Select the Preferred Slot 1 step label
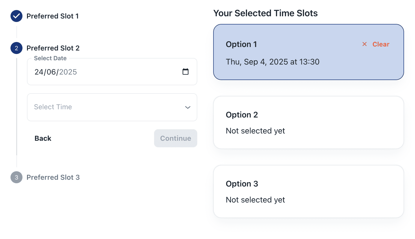This screenshot has height=239, width=415. (53, 16)
